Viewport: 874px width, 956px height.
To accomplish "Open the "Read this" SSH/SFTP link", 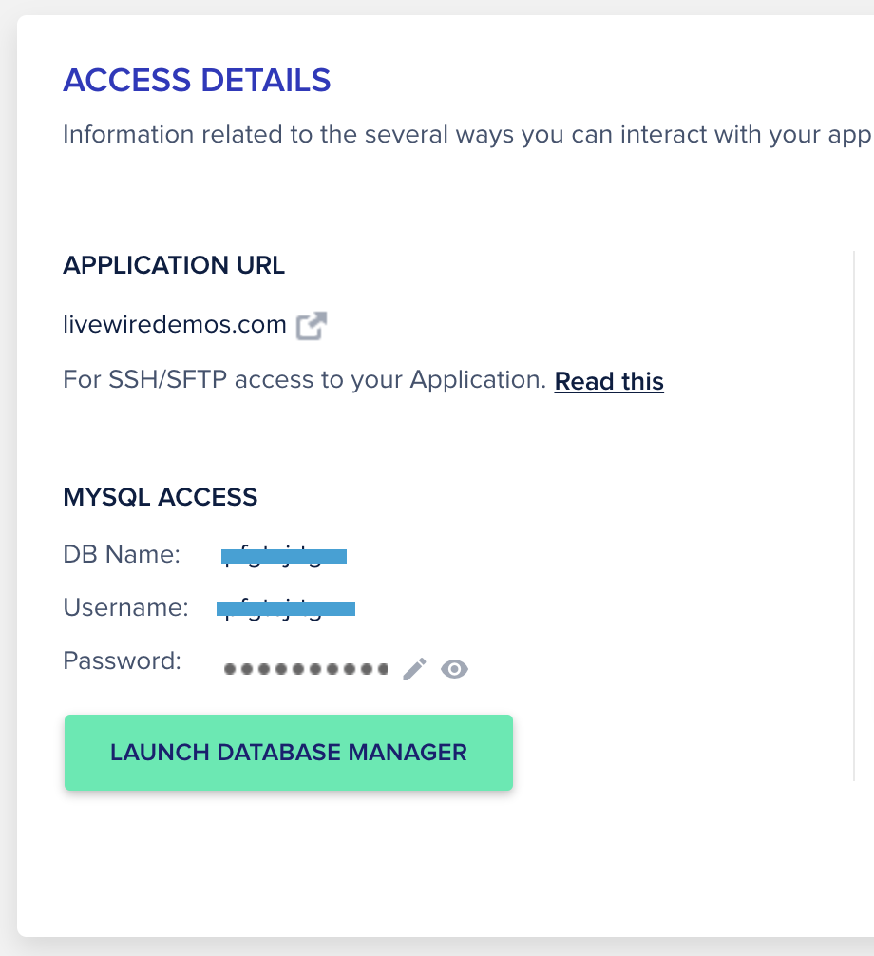I will 609,381.
